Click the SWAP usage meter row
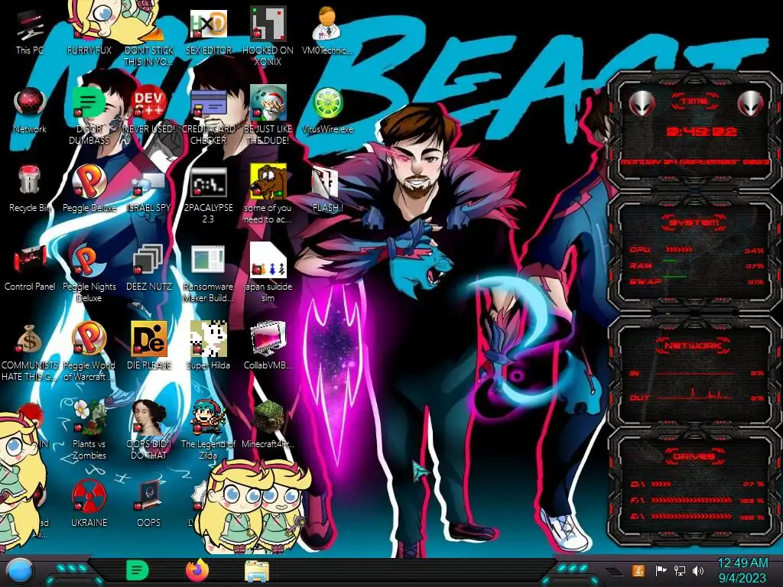This screenshot has height=587, width=783. tap(697, 281)
